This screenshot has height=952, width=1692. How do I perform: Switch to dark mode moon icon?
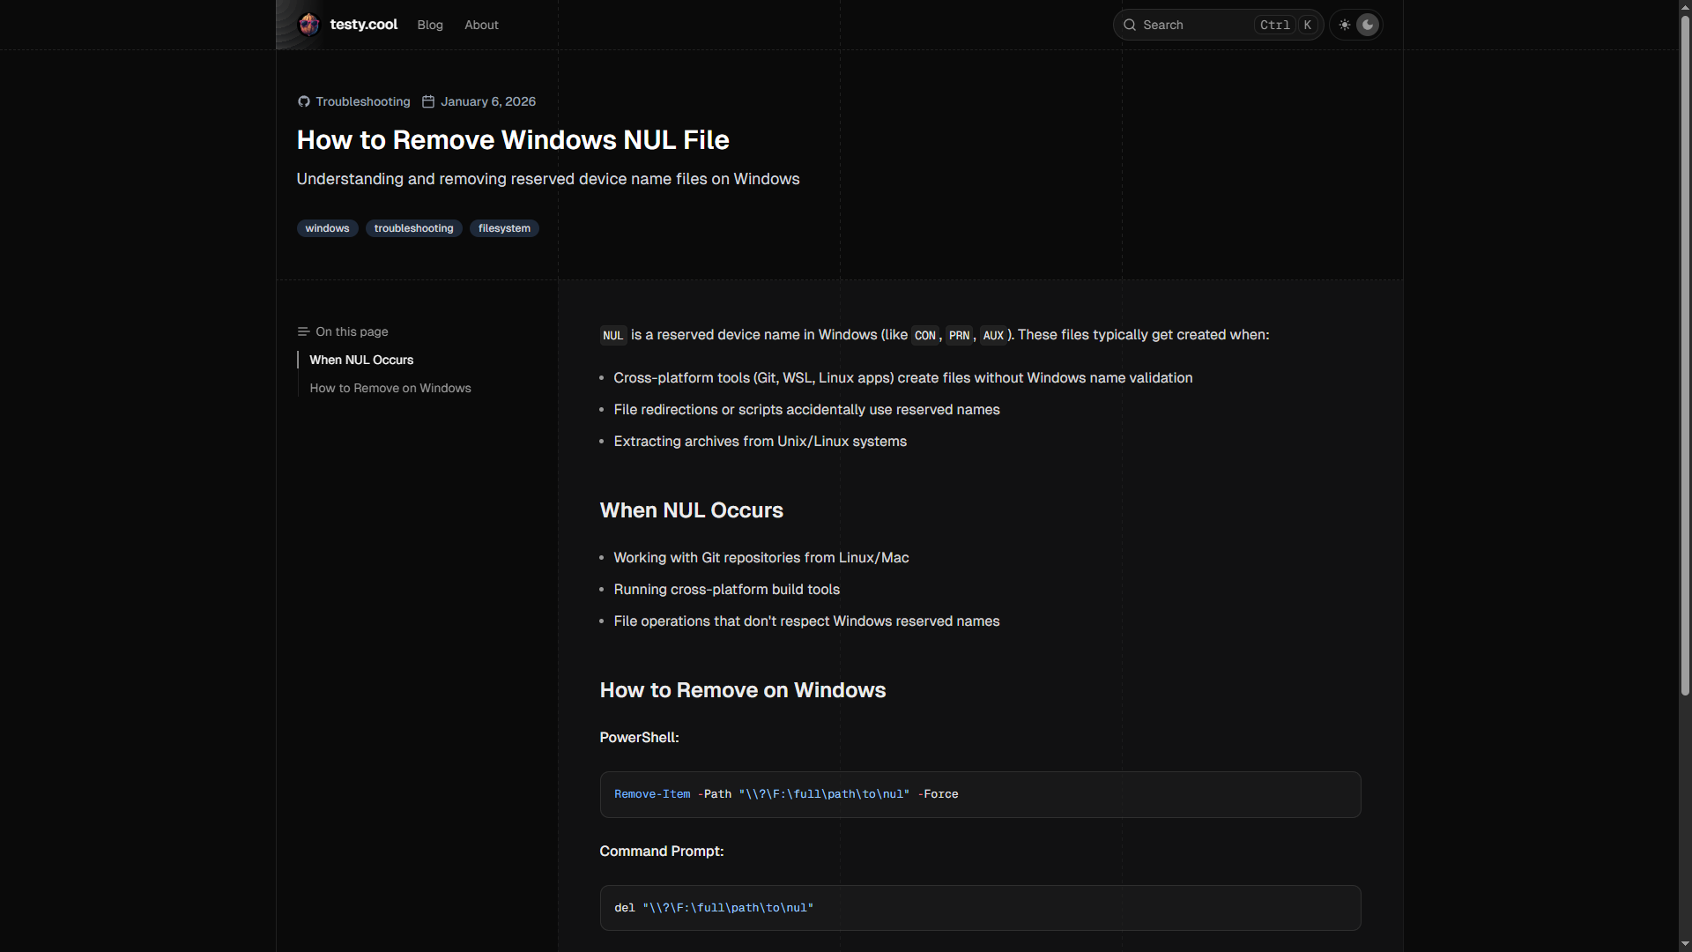point(1368,25)
